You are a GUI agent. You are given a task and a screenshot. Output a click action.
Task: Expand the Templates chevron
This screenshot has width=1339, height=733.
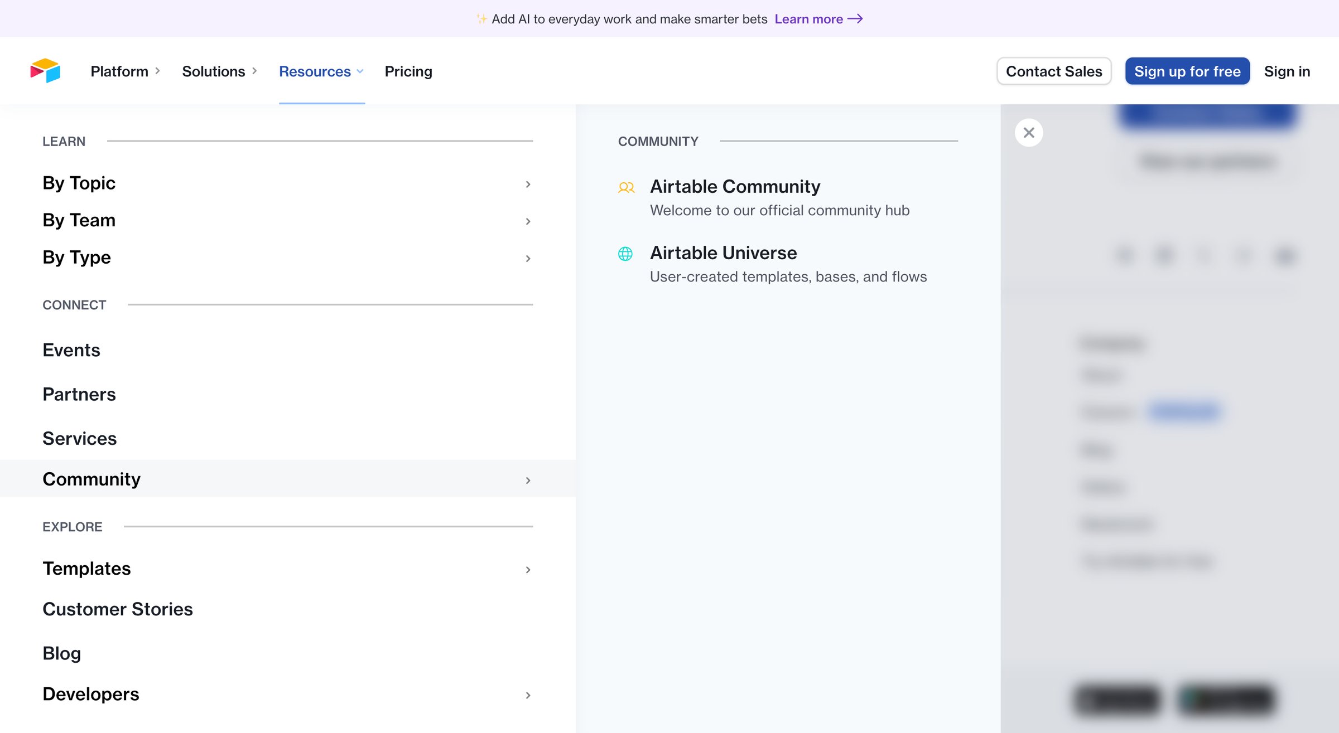528,570
